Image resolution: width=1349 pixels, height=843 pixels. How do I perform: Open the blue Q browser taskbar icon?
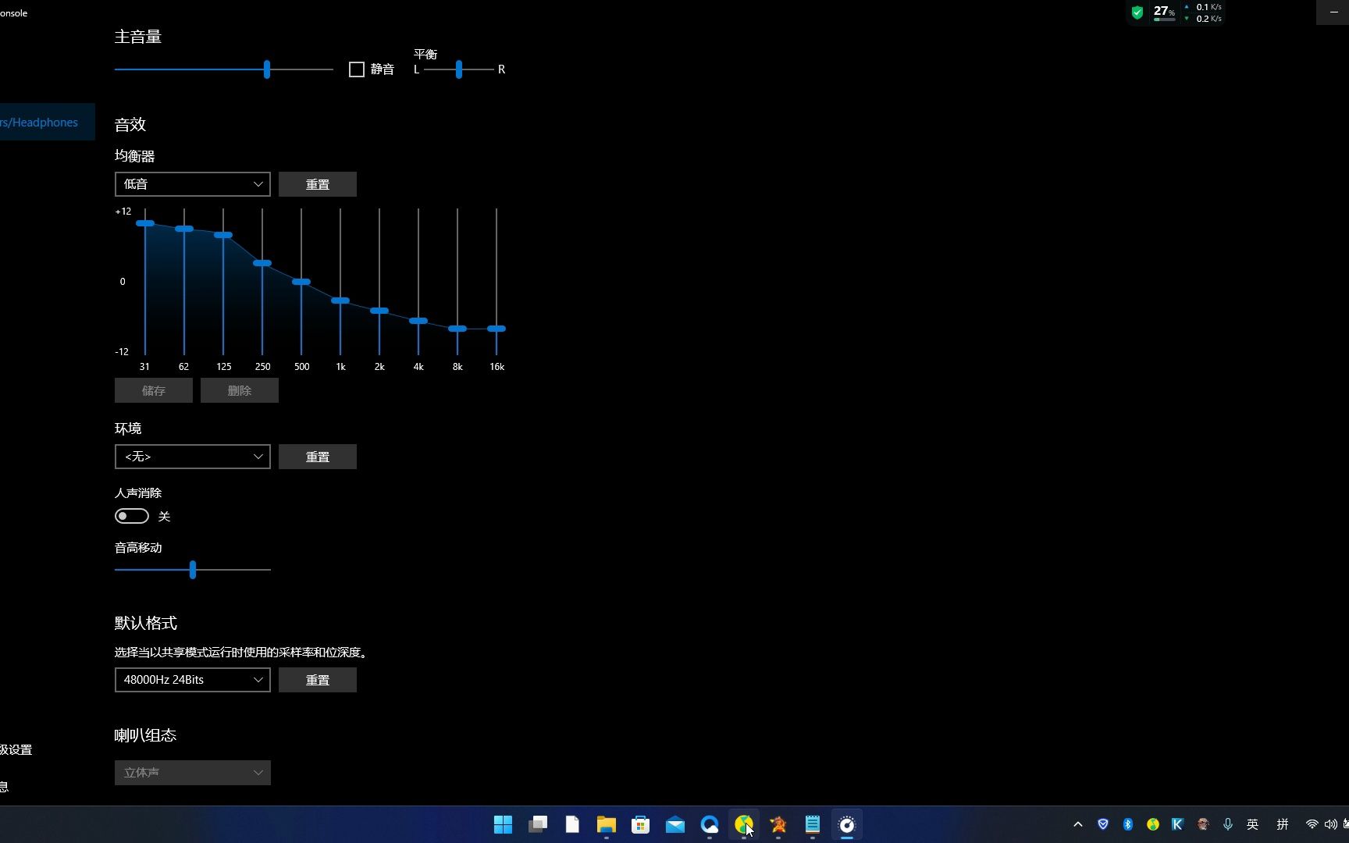(710, 824)
